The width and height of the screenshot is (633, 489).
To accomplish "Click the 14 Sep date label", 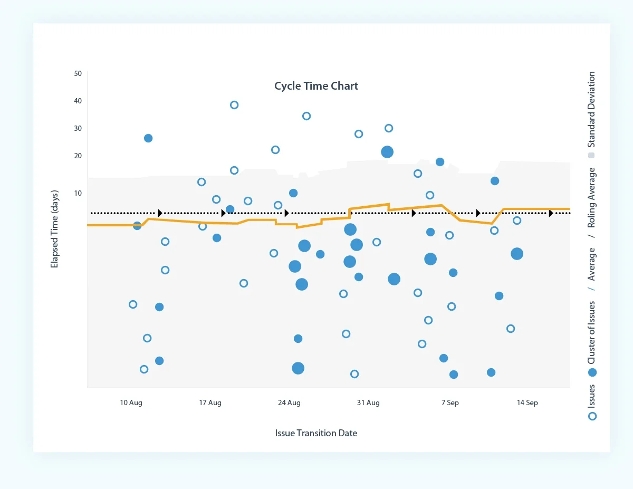I will click(527, 402).
